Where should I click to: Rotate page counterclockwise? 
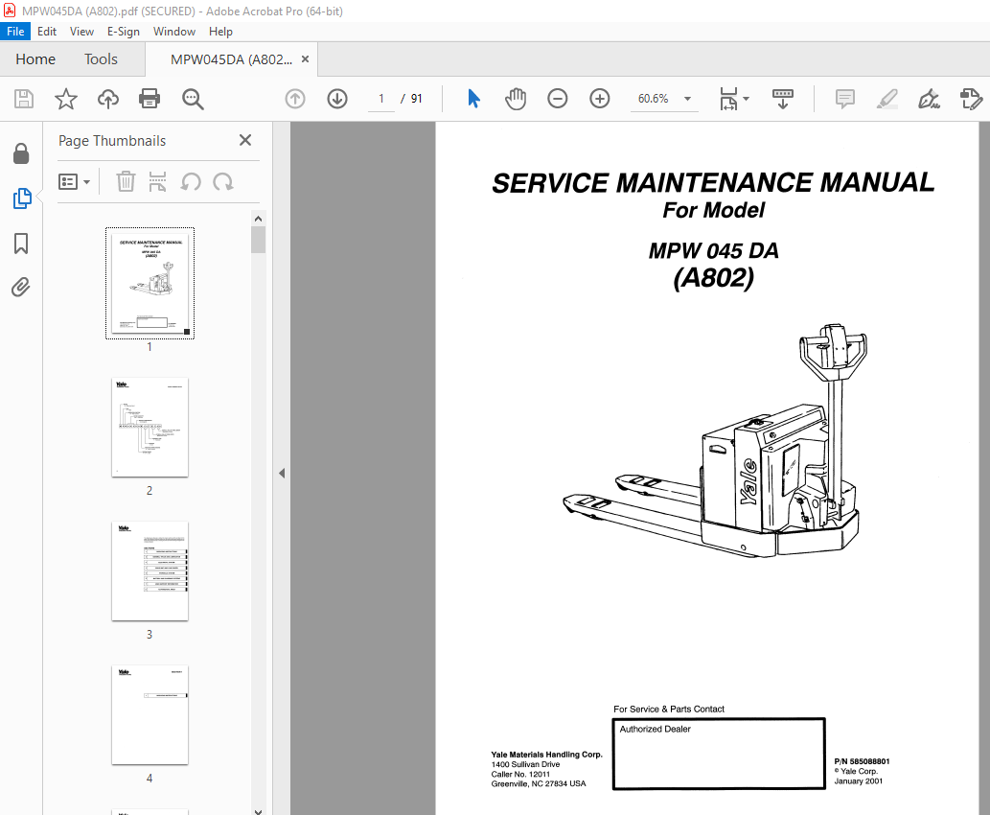pyautogui.click(x=191, y=182)
